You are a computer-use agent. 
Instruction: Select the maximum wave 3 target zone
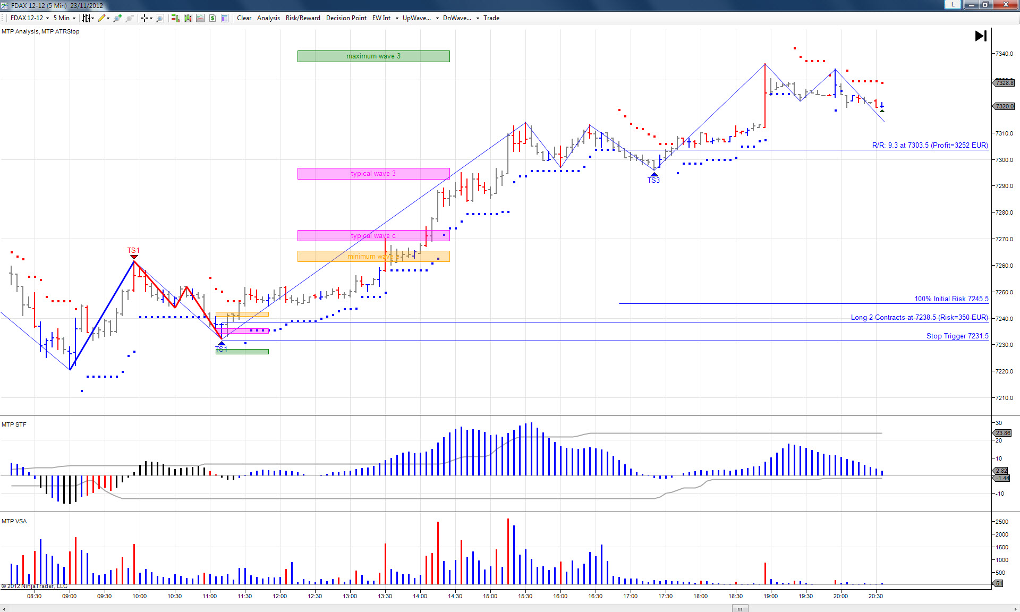coord(373,56)
